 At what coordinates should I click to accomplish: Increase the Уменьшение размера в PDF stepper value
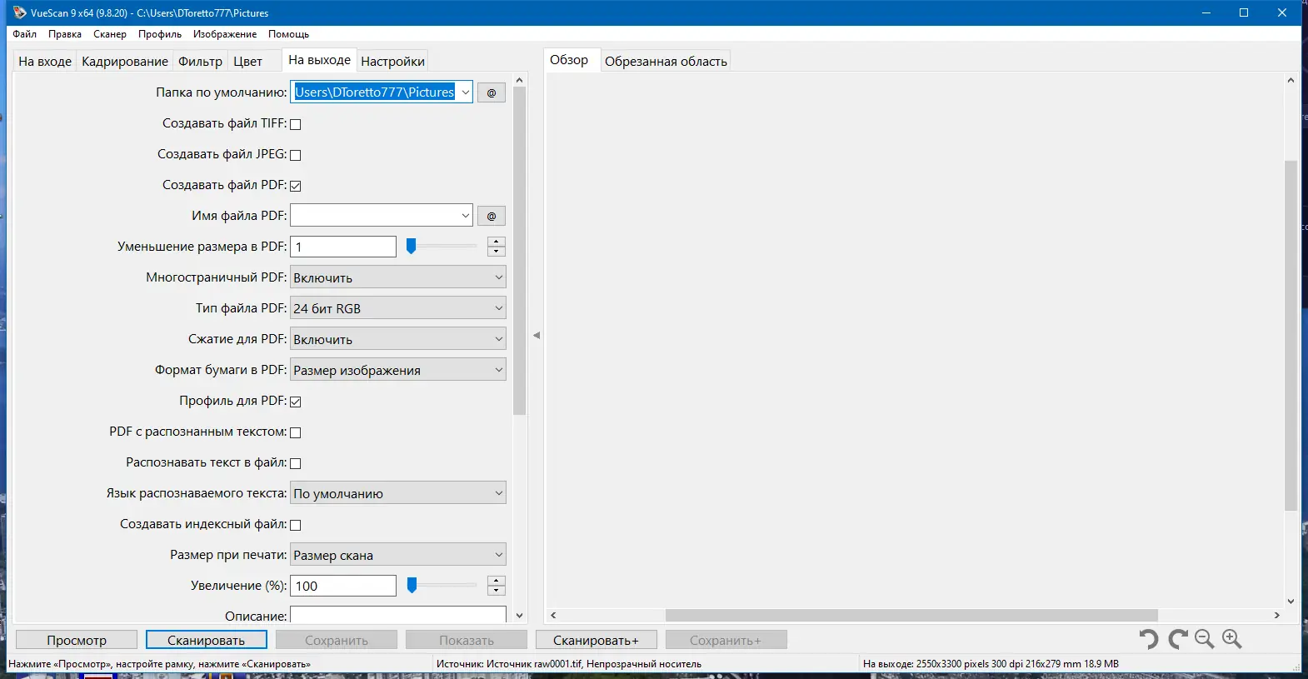click(x=497, y=242)
